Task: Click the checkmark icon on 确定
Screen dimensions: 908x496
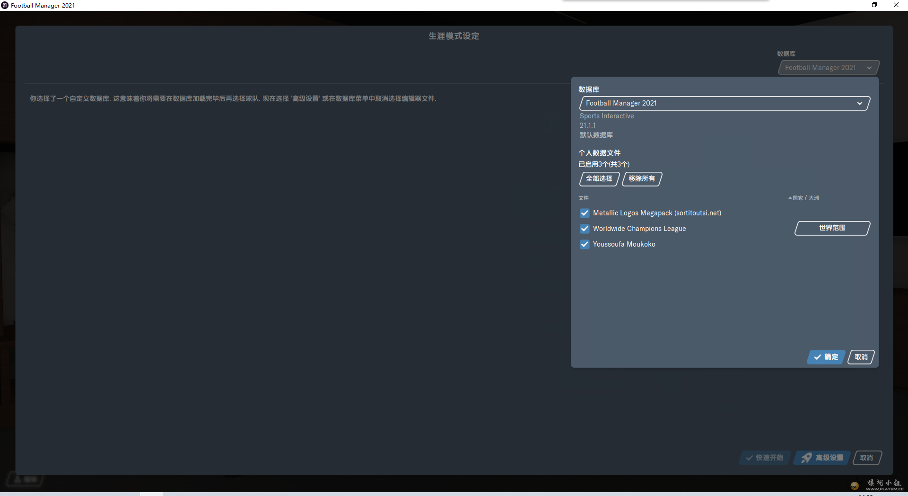Action: click(817, 357)
